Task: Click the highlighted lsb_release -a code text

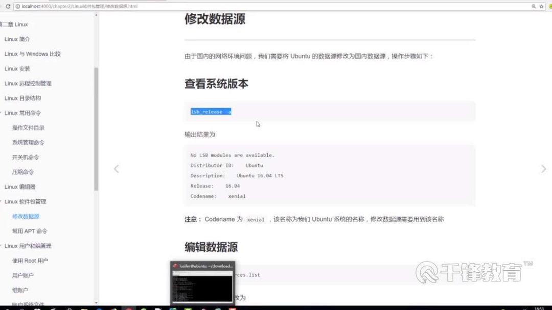Action: click(211, 112)
